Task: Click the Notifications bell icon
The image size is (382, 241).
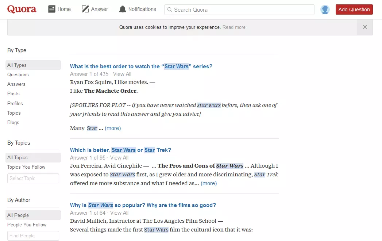Action: 122,9
